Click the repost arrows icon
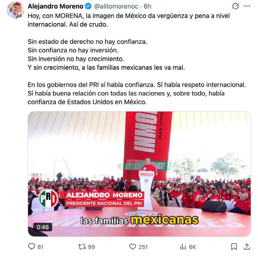 click(82, 247)
